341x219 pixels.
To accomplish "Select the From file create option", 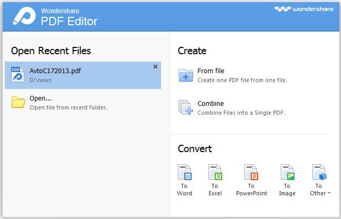I will point(211,71).
